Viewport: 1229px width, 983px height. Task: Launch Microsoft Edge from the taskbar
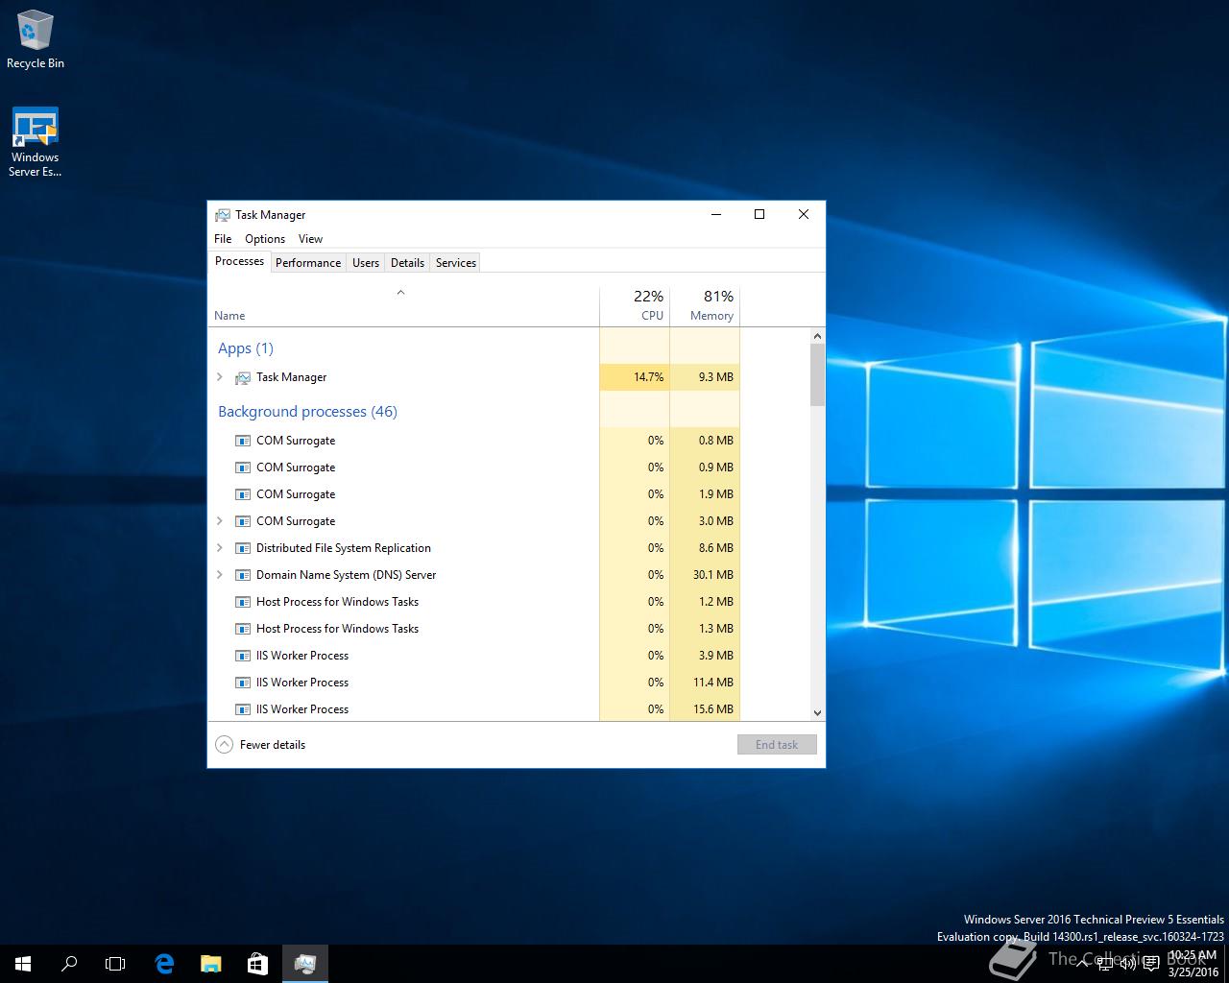coord(164,964)
